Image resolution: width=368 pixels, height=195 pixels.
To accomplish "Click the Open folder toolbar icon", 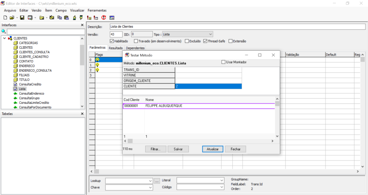I will pyautogui.click(x=12, y=18).
